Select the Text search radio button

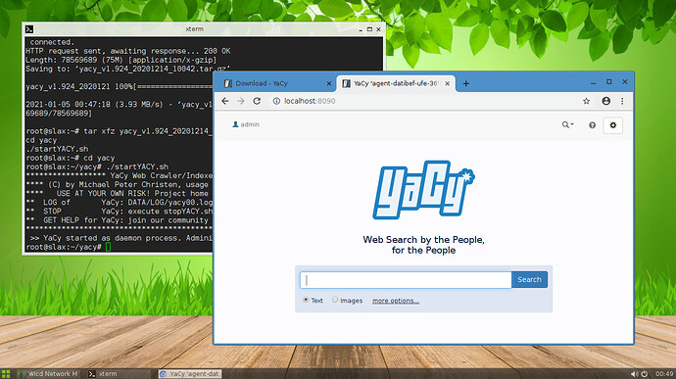[x=306, y=300]
